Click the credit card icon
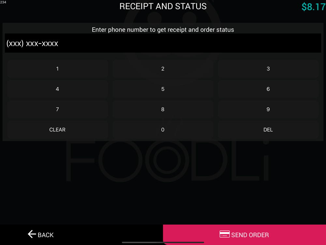The height and width of the screenshot is (245, 326). click(x=225, y=234)
